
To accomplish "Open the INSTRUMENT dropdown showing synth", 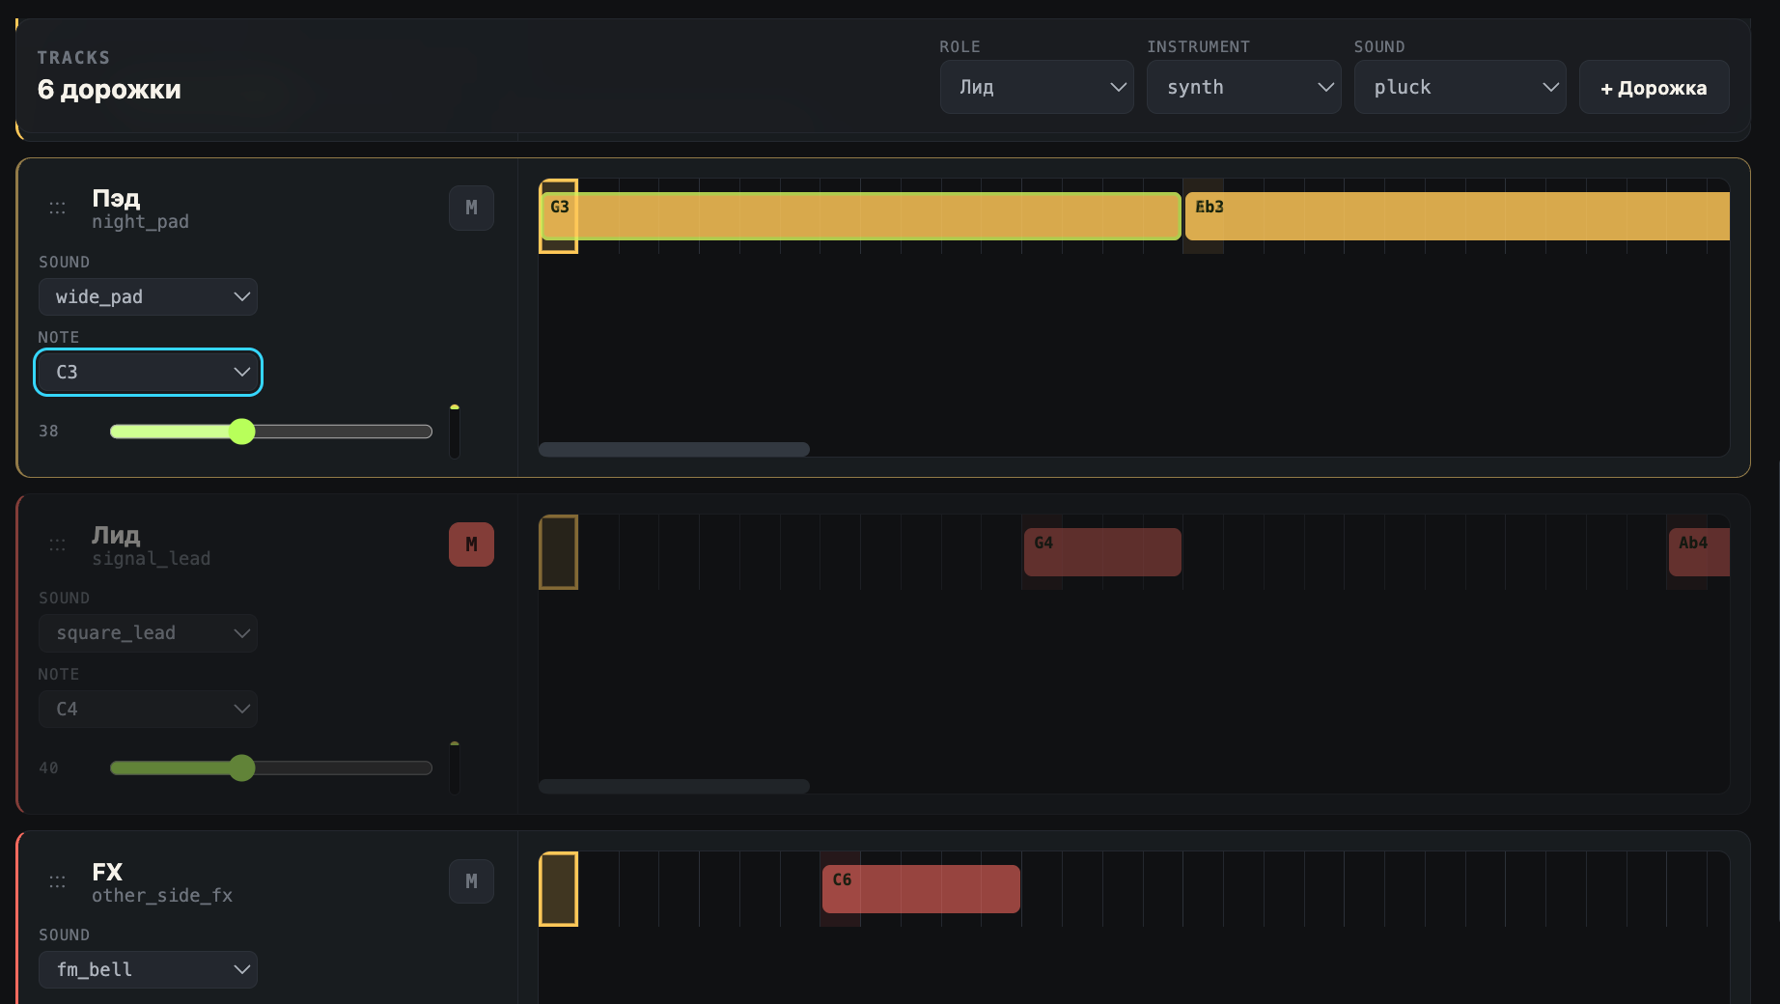I will tap(1244, 87).
